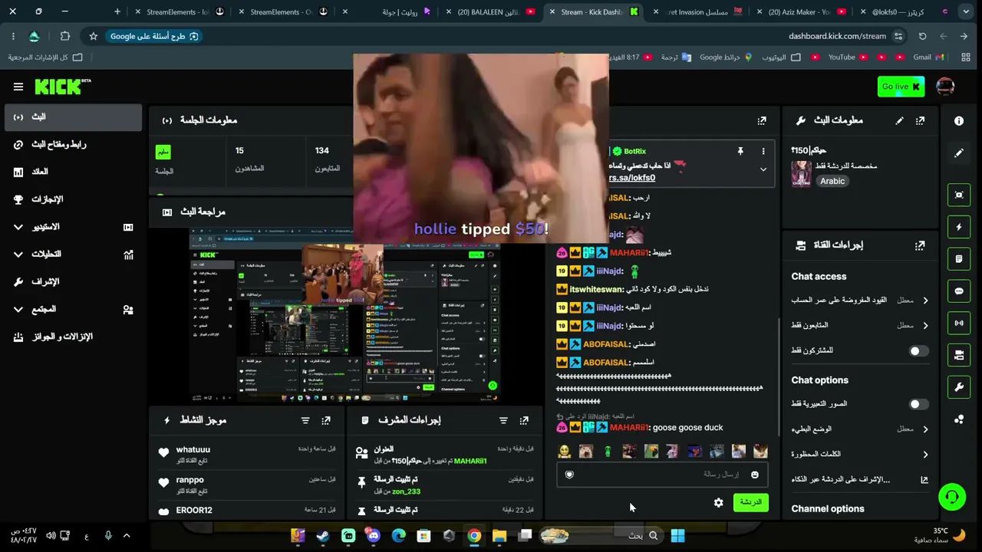Pop out the chat panel
Viewport: 982px width, 552px height.
[x=762, y=120]
